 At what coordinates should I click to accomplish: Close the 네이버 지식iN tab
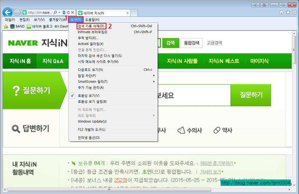pos(127,13)
